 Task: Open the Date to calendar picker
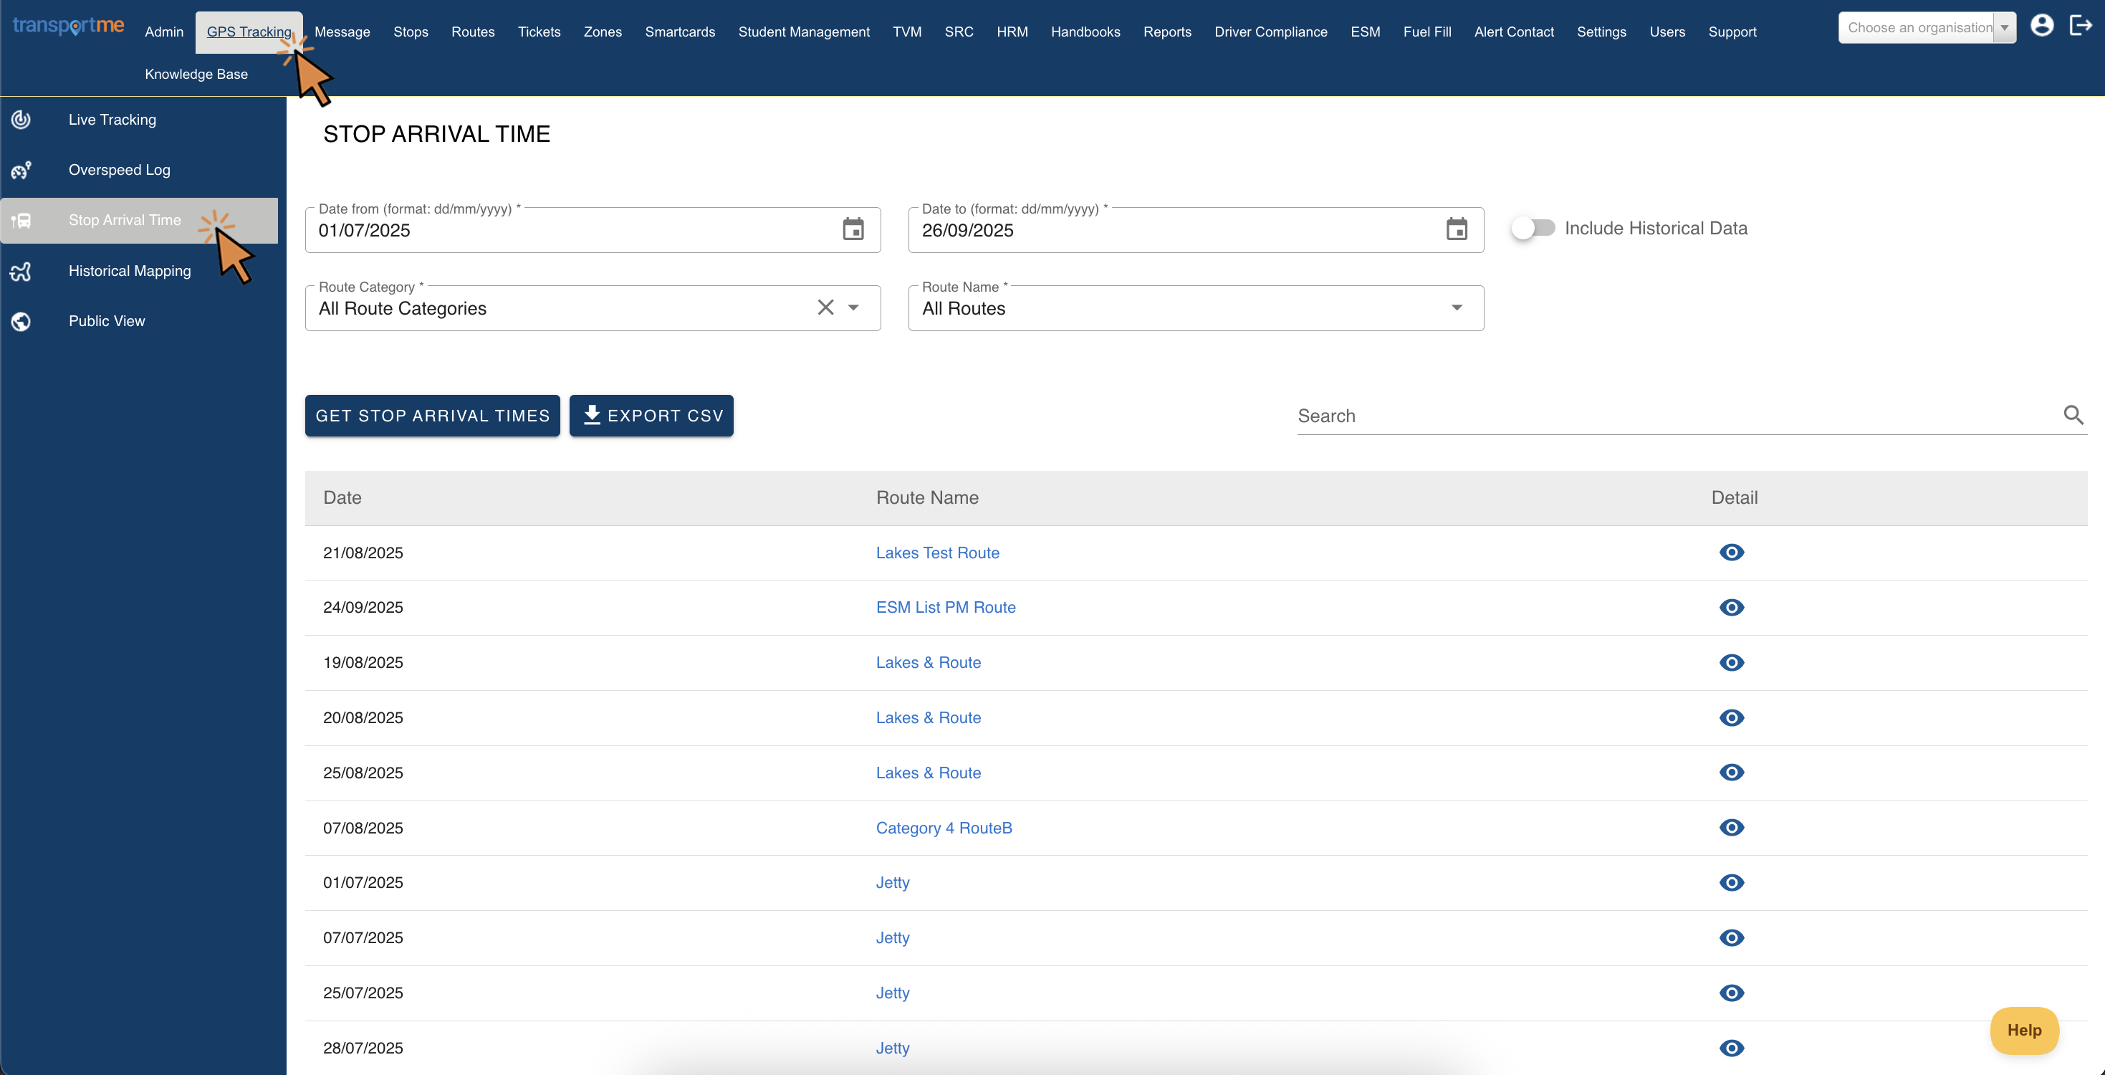click(x=1456, y=229)
